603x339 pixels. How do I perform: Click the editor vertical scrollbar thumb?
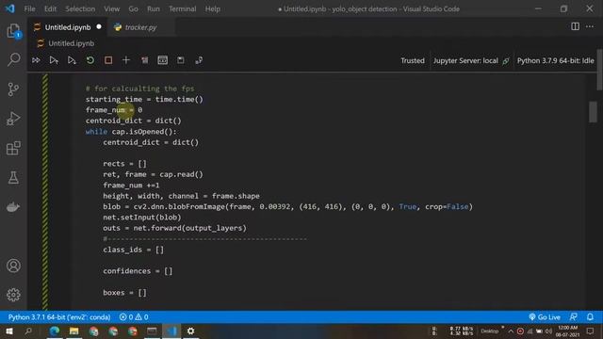pos(593,112)
